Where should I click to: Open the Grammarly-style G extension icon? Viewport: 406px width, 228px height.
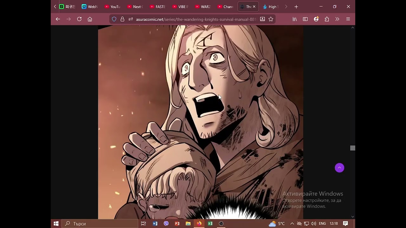(x=316, y=19)
